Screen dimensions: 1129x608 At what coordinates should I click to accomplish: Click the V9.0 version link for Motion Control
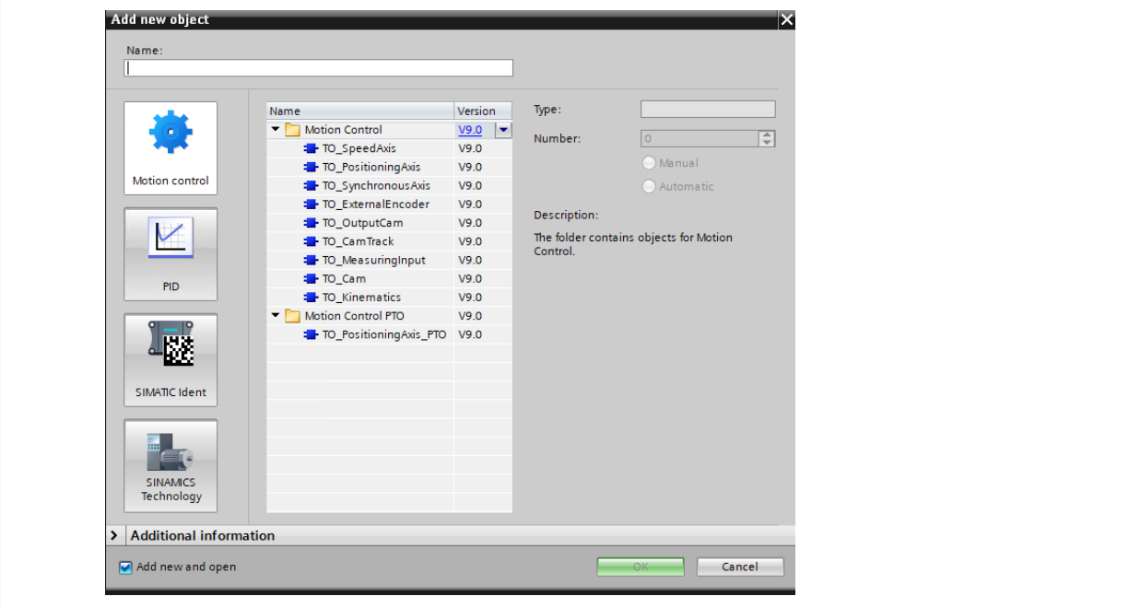click(x=470, y=130)
